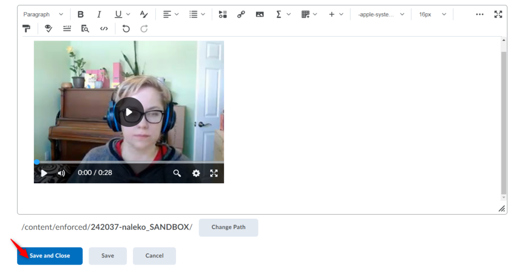Click the Insert Quicklink chain icon
This screenshot has width=520, height=266.
[x=241, y=14]
